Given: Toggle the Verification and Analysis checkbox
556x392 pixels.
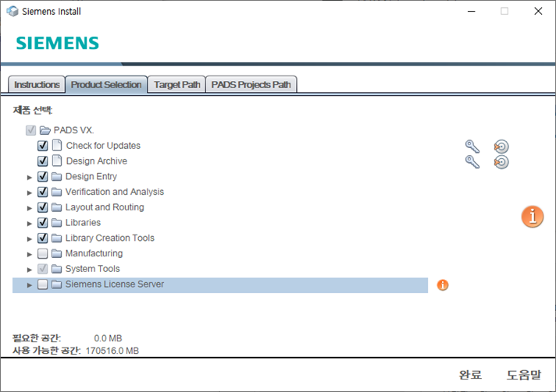Looking at the screenshot, I should pos(42,192).
